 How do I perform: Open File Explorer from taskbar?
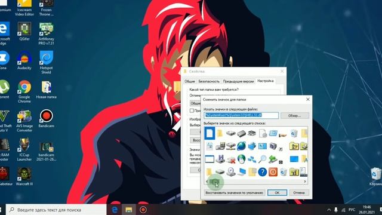point(129,210)
